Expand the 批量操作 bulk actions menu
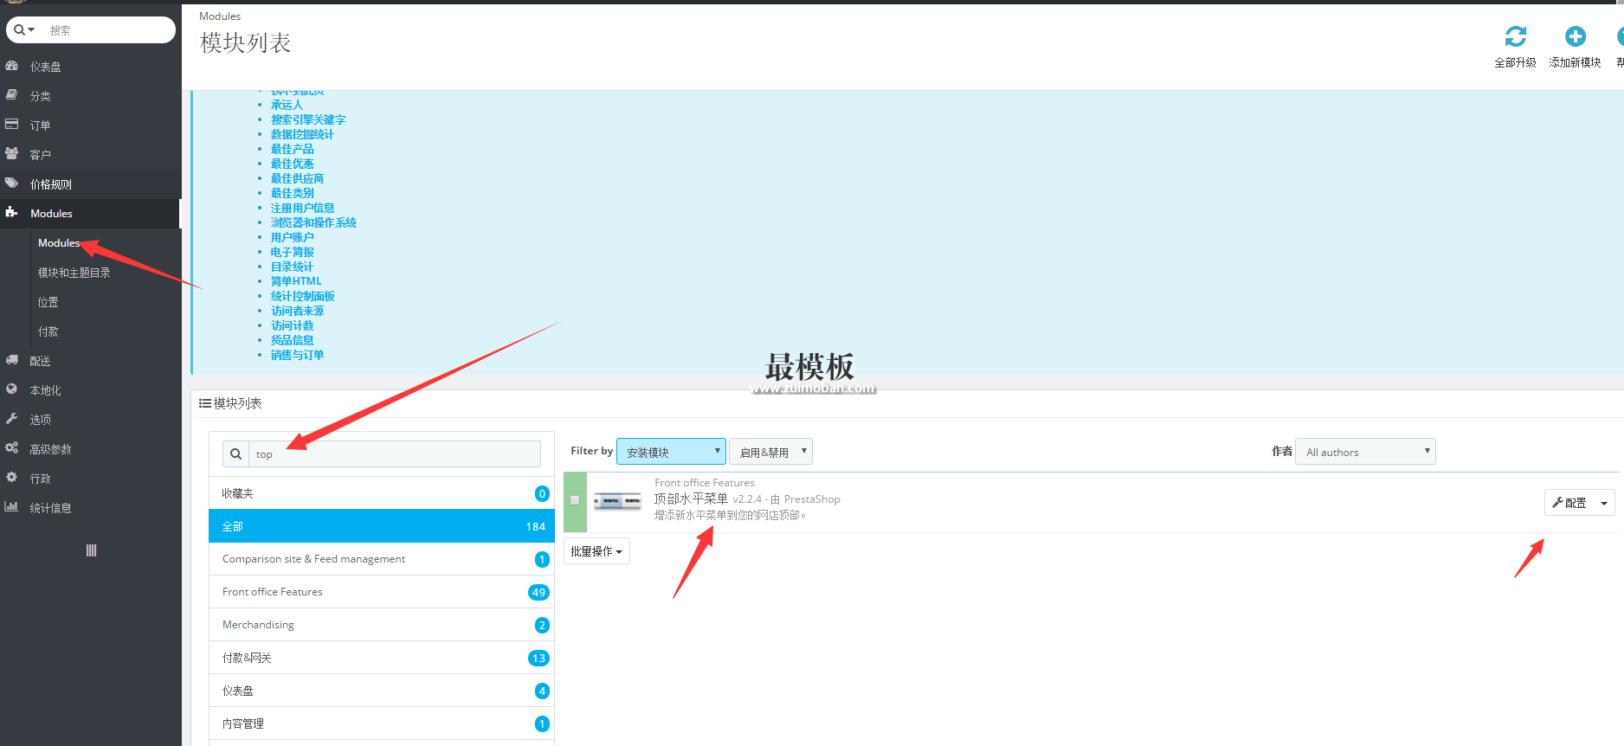This screenshot has height=746, width=1624. [x=596, y=551]
